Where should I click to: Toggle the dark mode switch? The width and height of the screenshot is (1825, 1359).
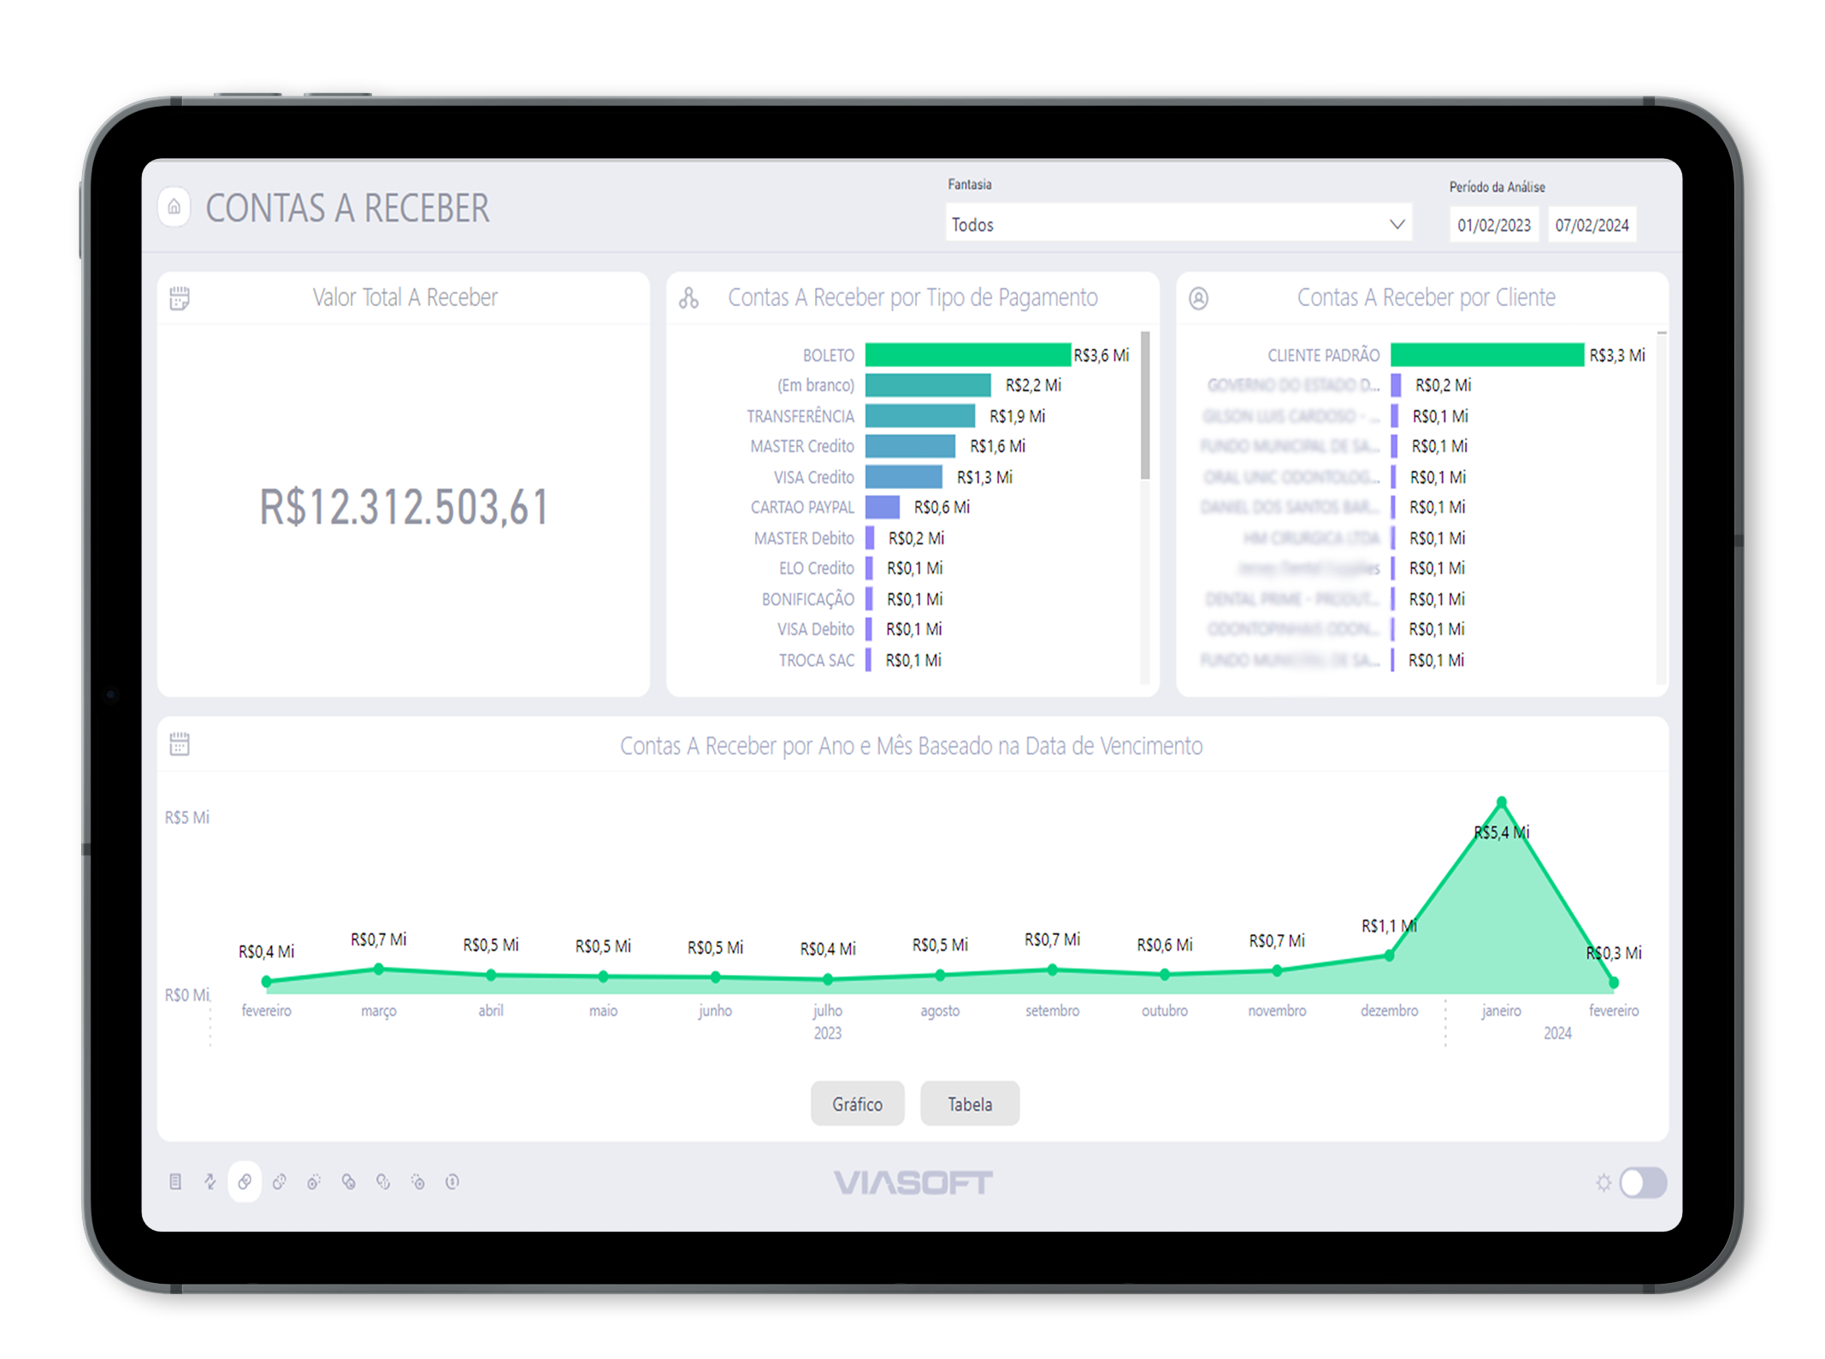click(x=1643, y=1182)
